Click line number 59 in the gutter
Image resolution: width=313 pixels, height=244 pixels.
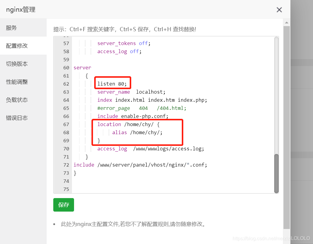tap(66, 60)
